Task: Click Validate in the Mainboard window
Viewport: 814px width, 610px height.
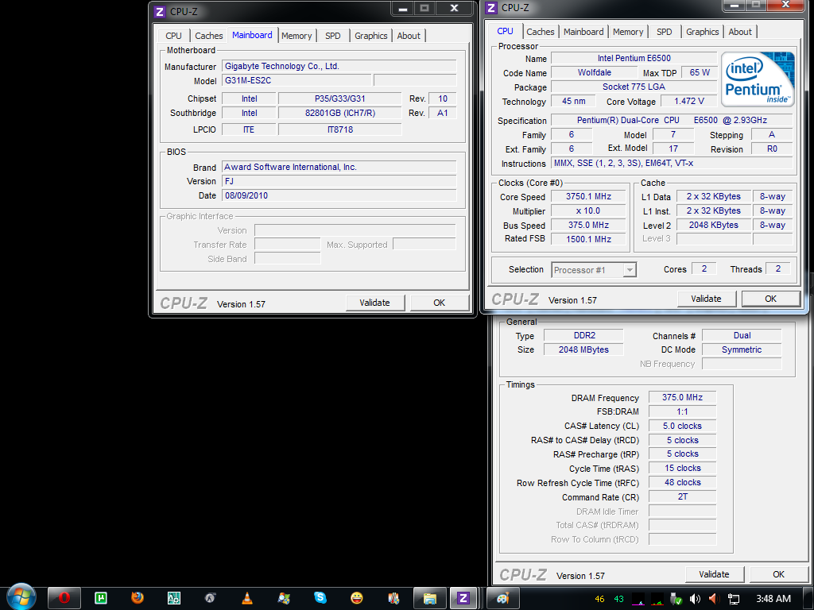Action: 375,303
